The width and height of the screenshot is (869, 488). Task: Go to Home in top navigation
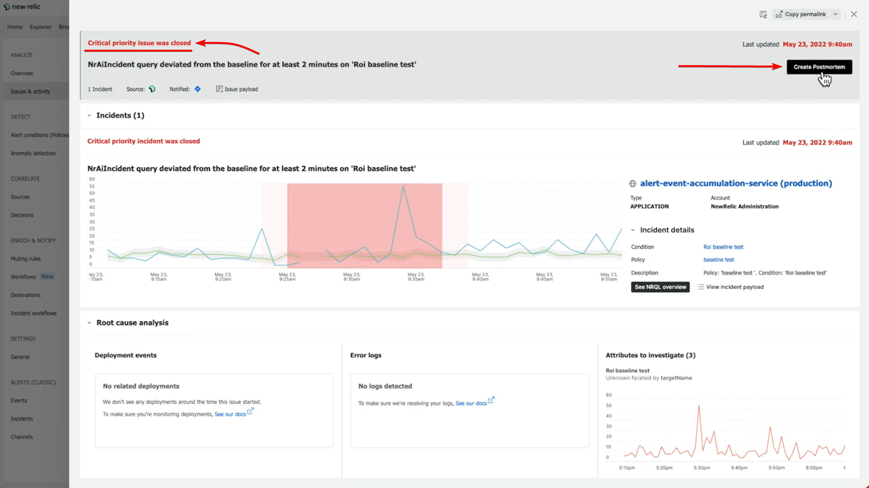coord(15,27)
